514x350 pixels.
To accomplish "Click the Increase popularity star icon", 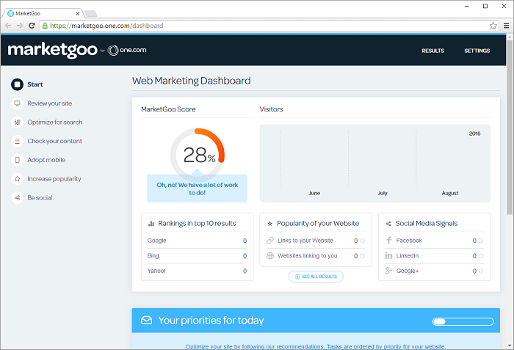I will 17,179.
